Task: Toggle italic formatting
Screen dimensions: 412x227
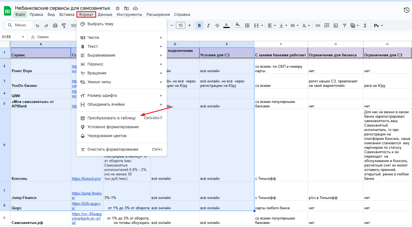Action: coord(208,26)
